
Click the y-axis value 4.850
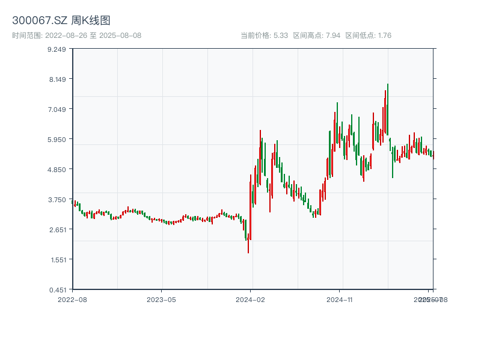(57, 170)
